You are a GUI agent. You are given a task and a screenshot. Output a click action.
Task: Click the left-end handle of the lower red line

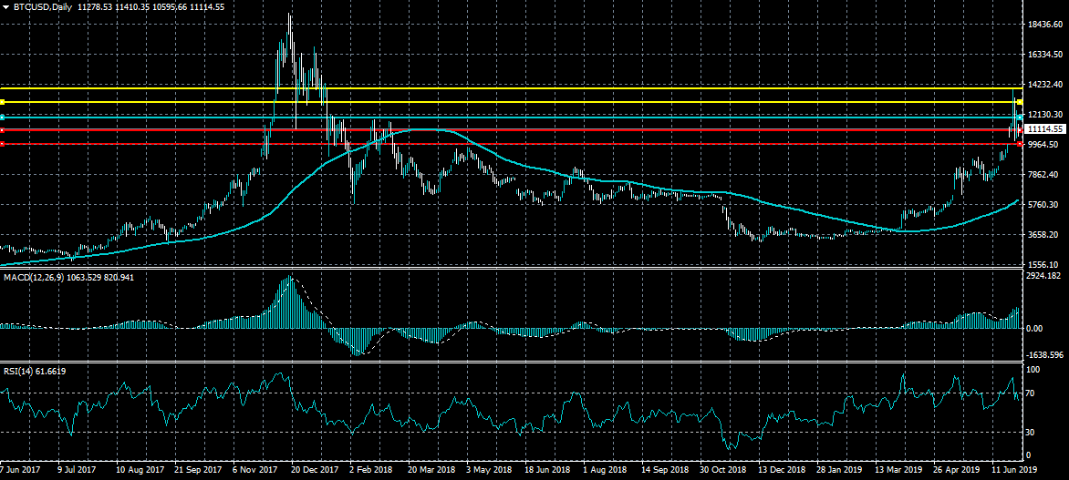pos(3,144)
